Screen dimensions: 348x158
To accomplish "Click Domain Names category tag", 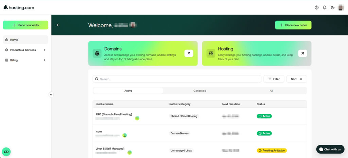I will point(179,133).
